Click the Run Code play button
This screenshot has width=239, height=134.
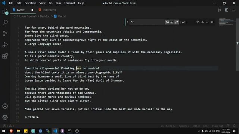pyautogui.click(x=220, y=10)
